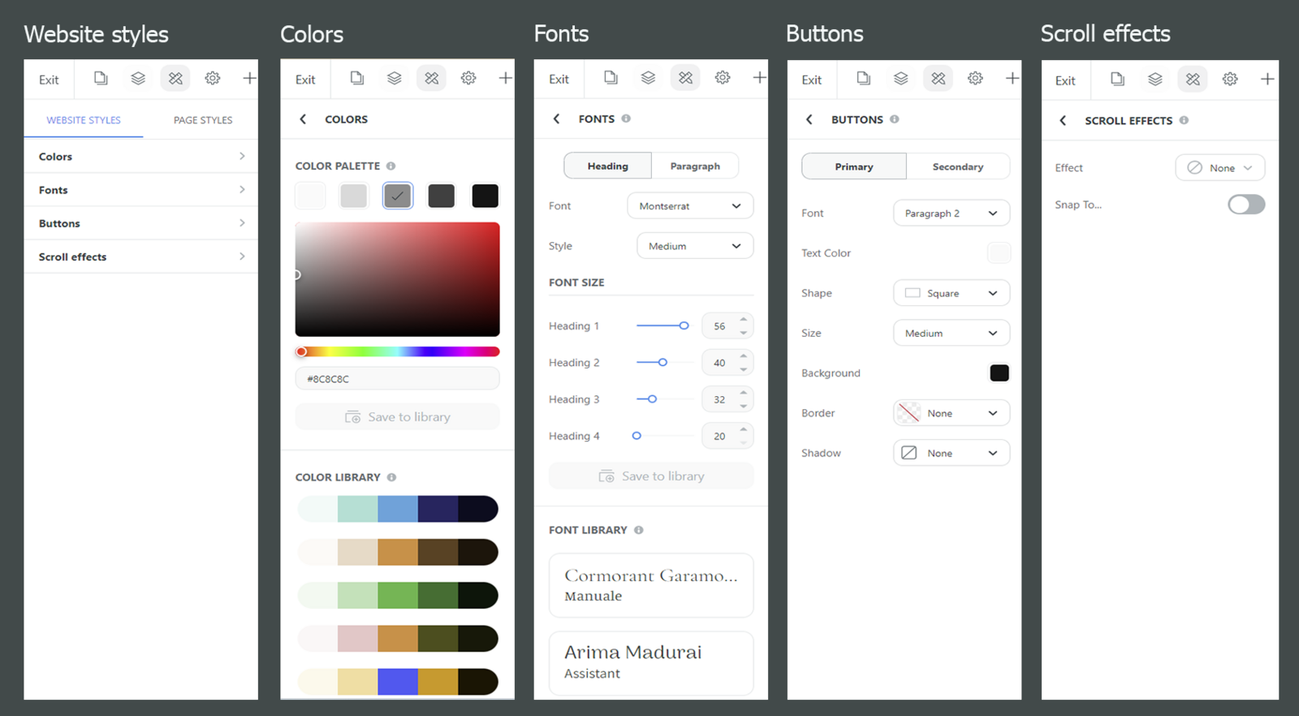Enable the Snap To toggle switch
The height and width of the screenshot is (716, 1299).
coord(1245,205)
